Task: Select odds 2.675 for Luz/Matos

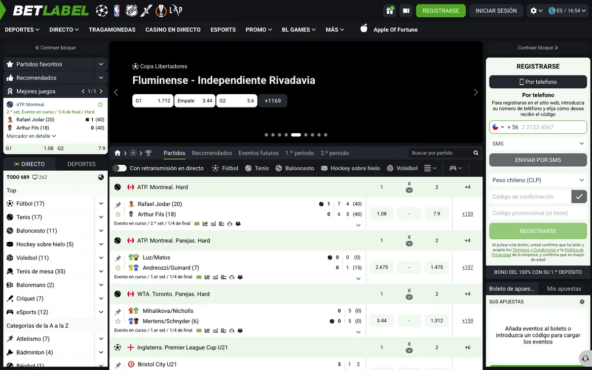Action: coord(381,267)
